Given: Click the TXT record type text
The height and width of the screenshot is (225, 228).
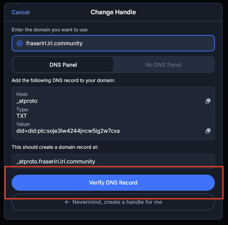Looking at the screenshot, I should [22, 116].
